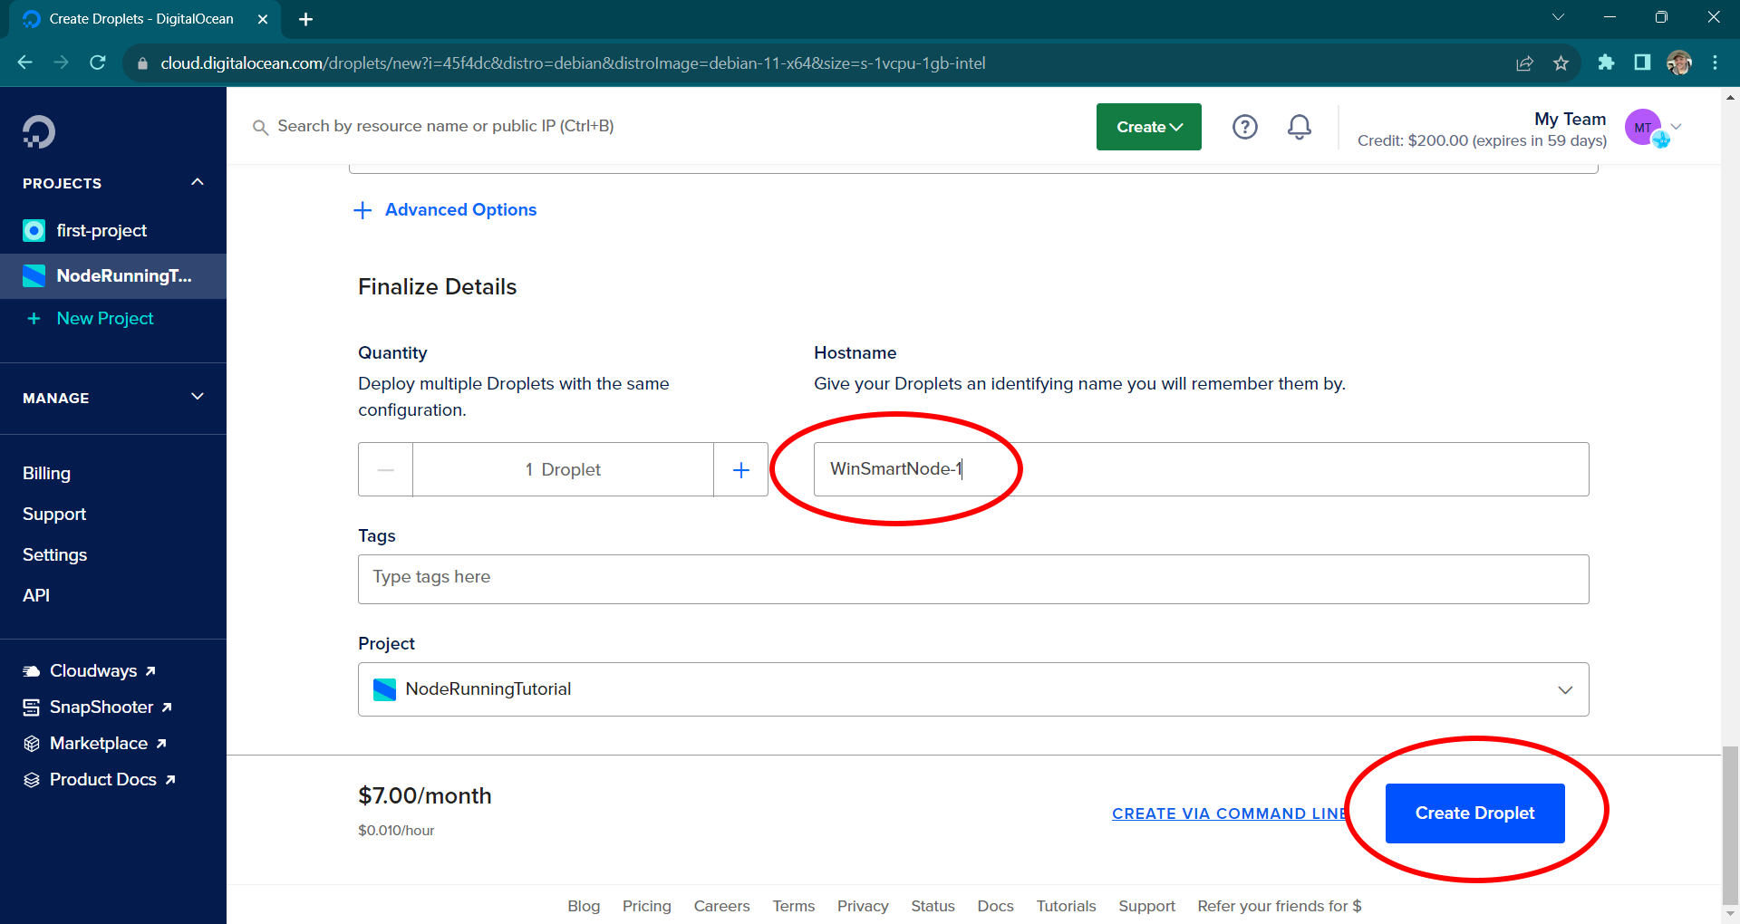
Task: Decrease droplet quantity with minus button
Action: point(385,469)
